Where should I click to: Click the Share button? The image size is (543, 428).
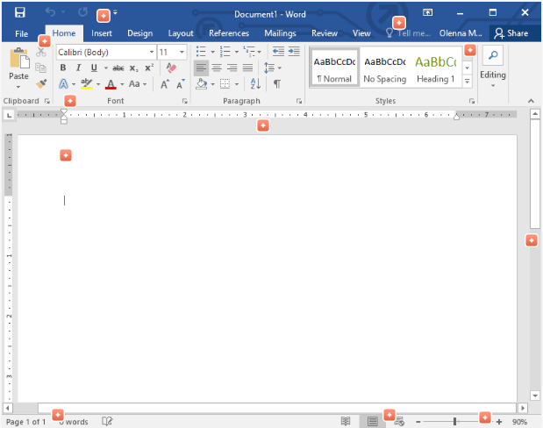[x=511, y=33]
